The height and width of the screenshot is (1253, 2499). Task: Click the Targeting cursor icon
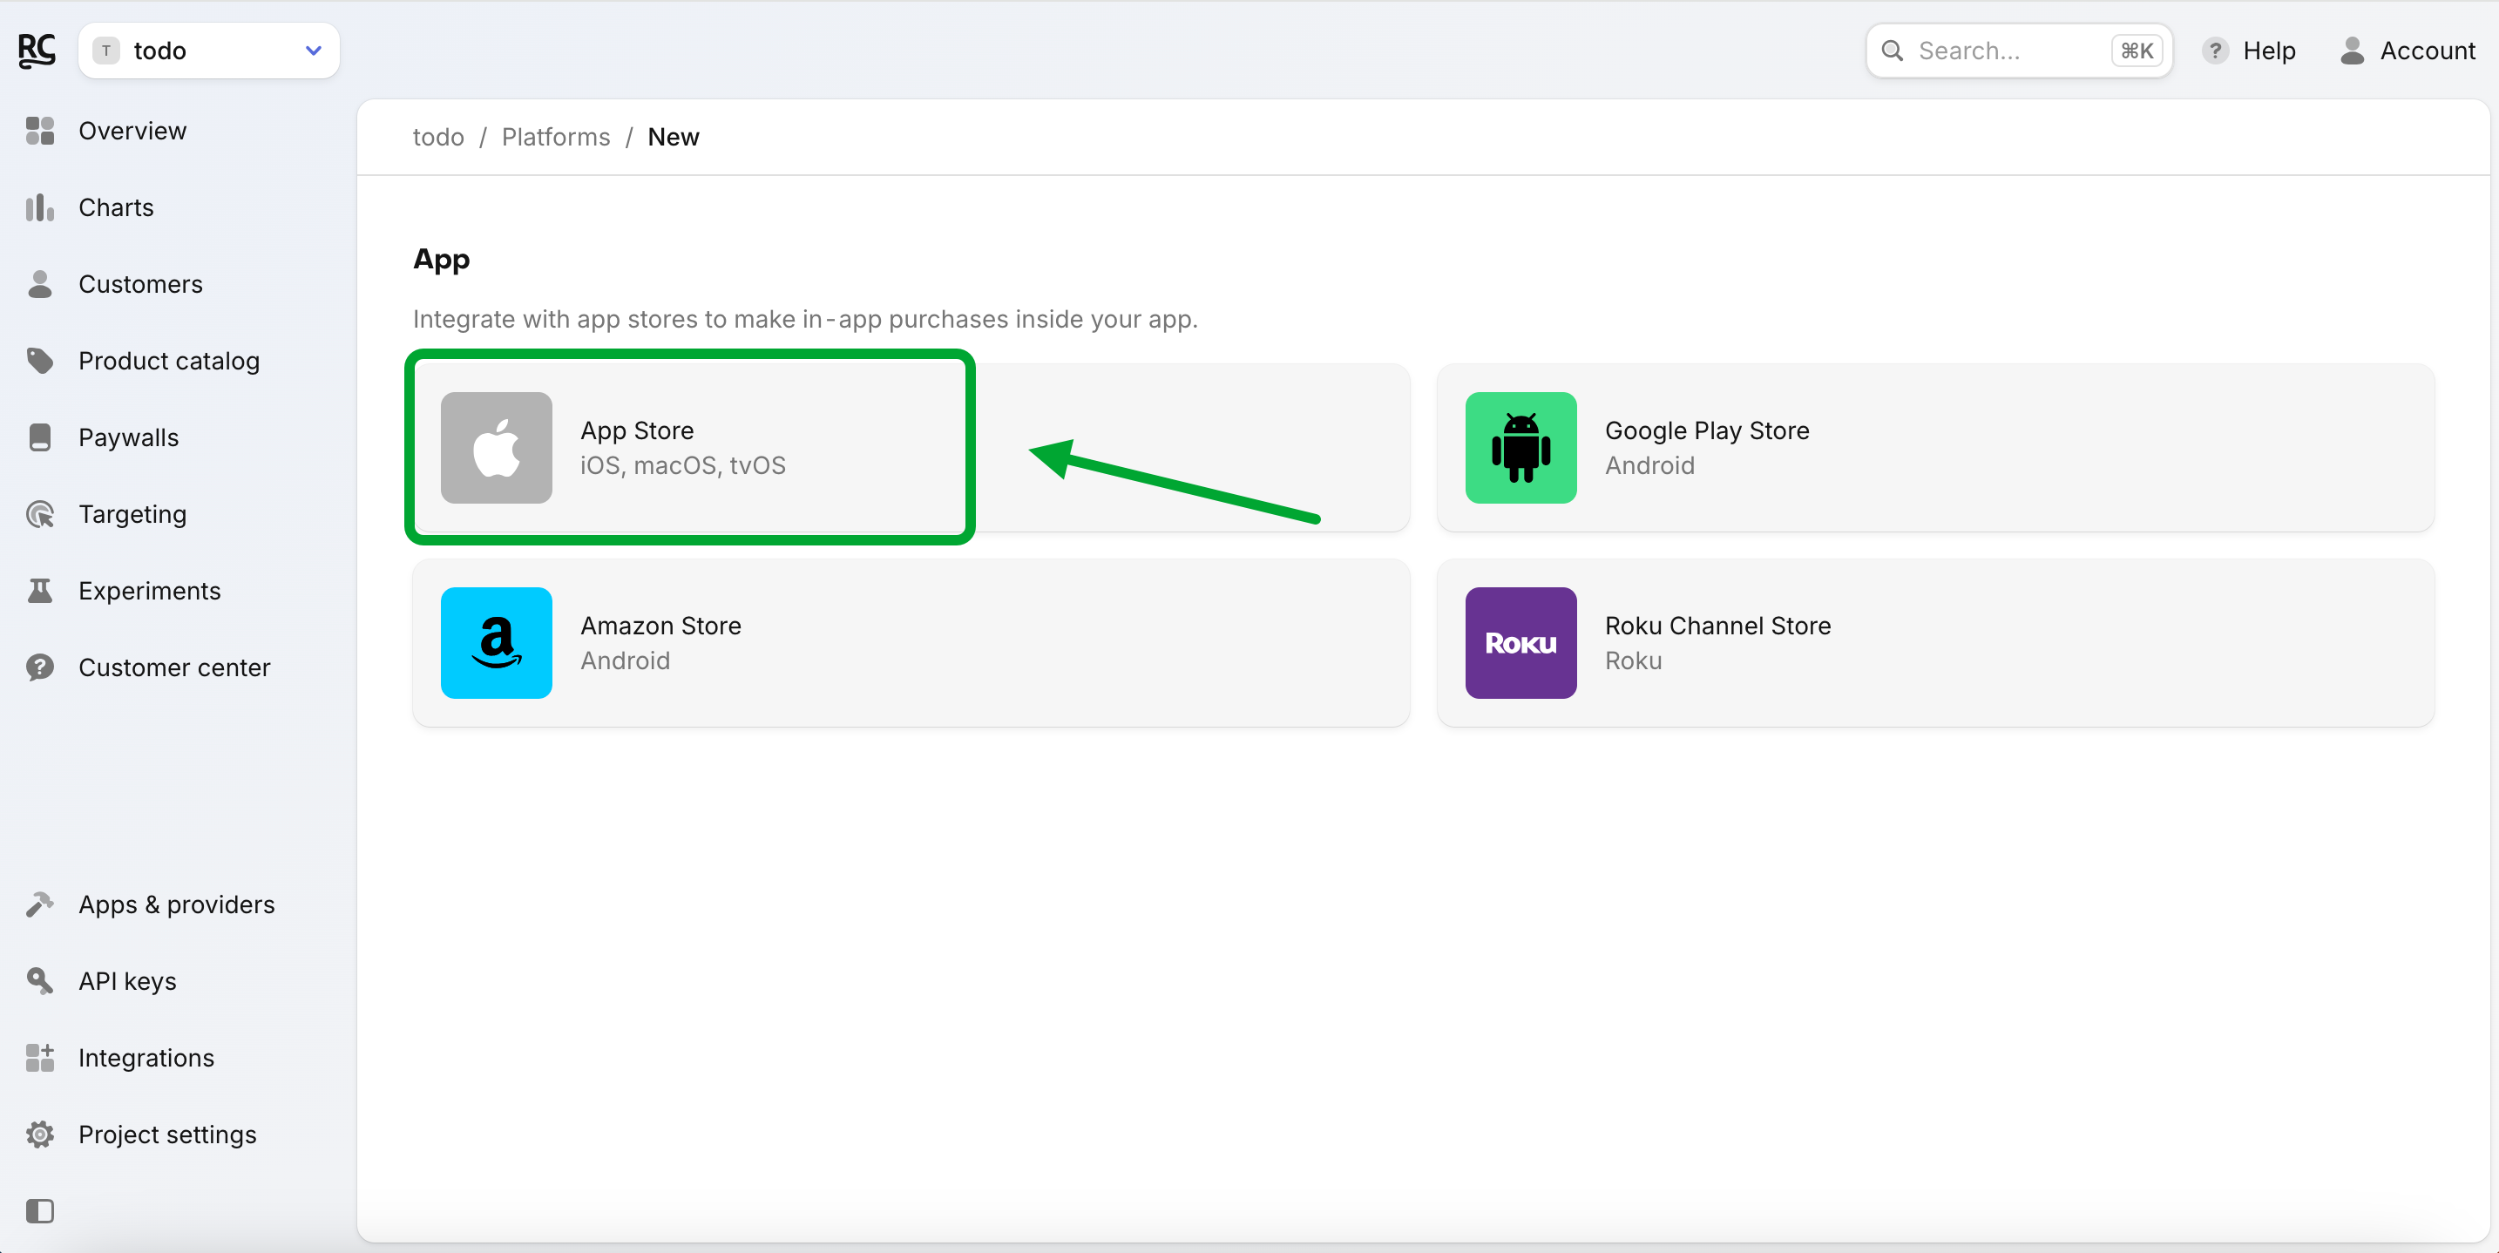[x=40, y=514]
